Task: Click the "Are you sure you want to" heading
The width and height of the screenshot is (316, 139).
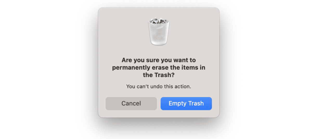Action: click(x=159, y=60)
